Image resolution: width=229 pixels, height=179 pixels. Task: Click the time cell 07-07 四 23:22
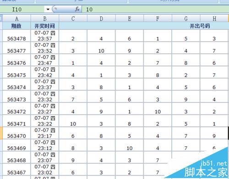click(45, 121)
